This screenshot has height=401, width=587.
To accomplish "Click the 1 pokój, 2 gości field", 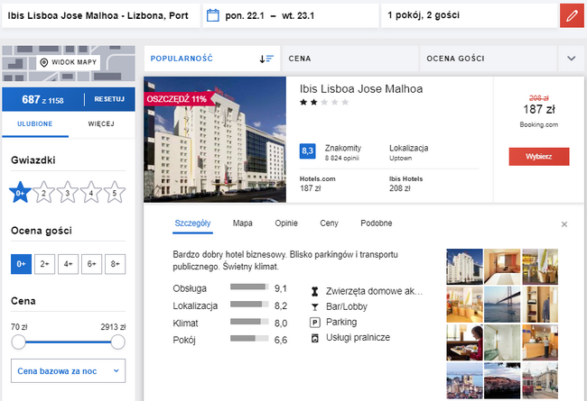I will [470, 15].
